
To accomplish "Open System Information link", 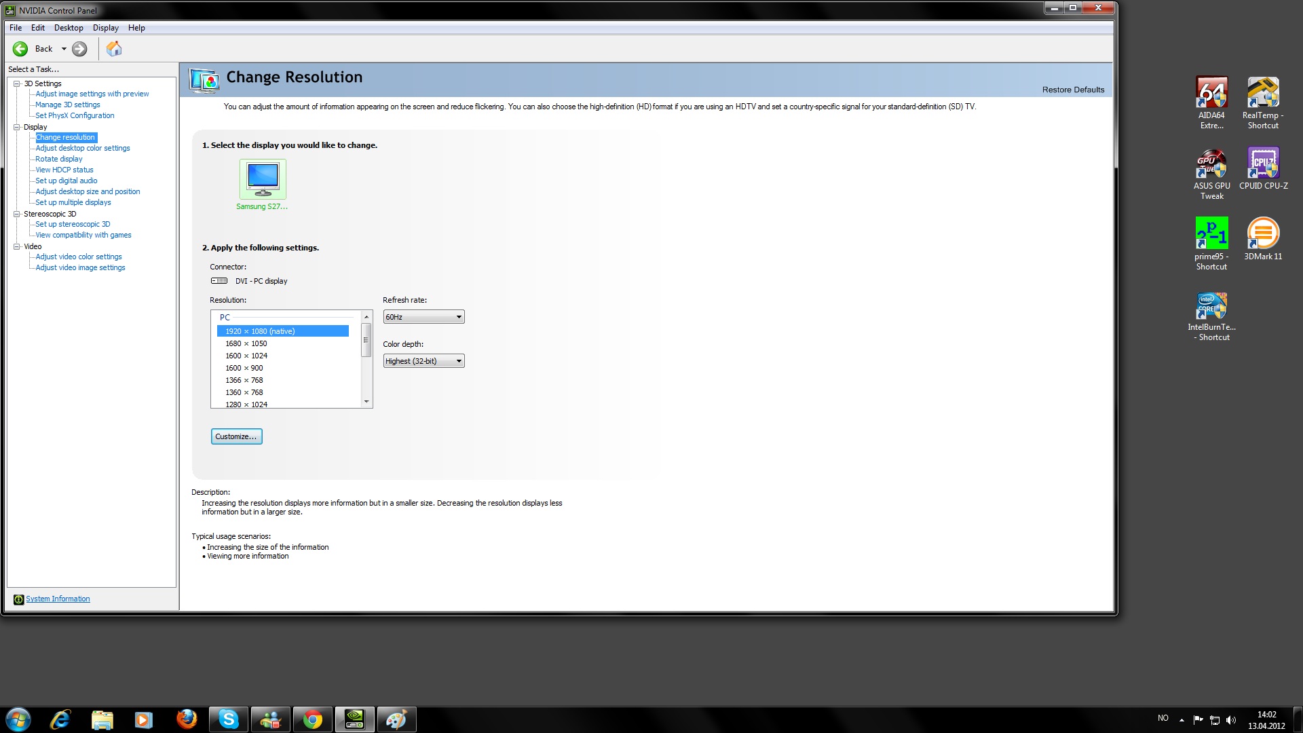I will [58, 599].
